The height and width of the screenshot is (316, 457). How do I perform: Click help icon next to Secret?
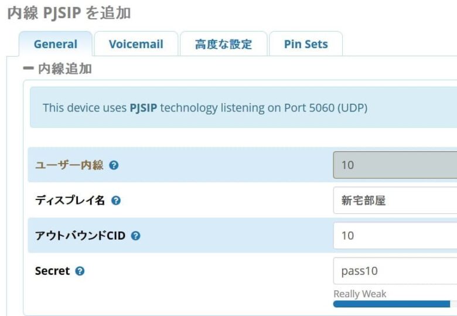coord(80,271)
